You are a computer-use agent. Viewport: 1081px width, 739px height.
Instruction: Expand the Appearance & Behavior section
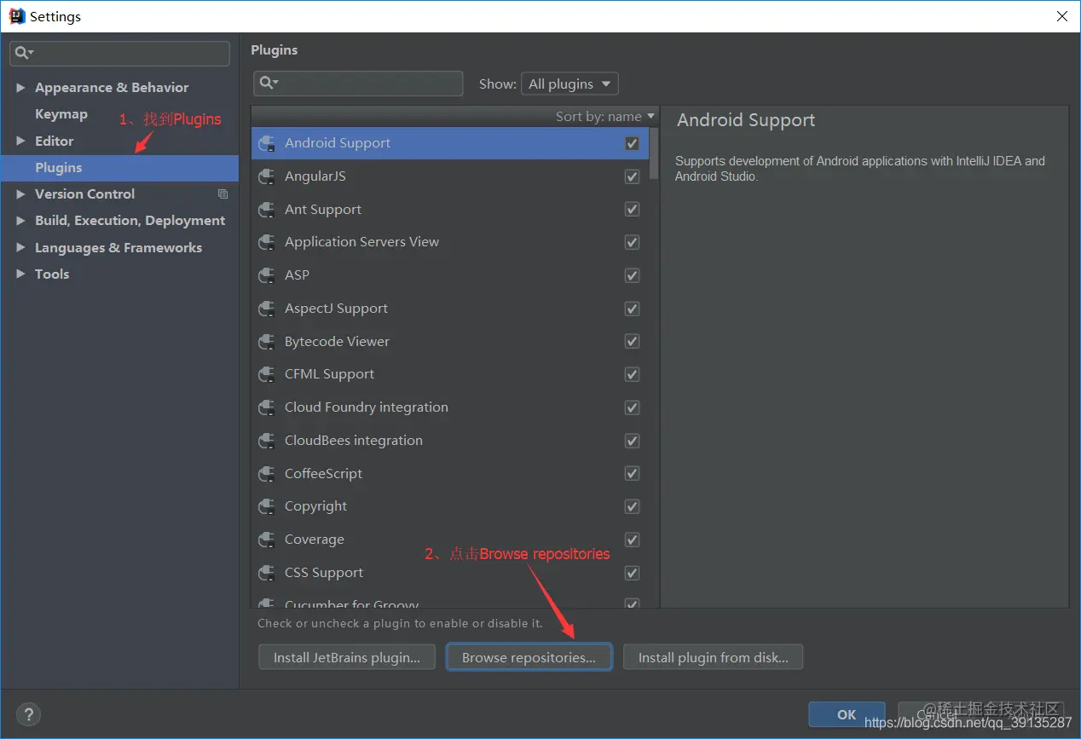tap(20, 88)
